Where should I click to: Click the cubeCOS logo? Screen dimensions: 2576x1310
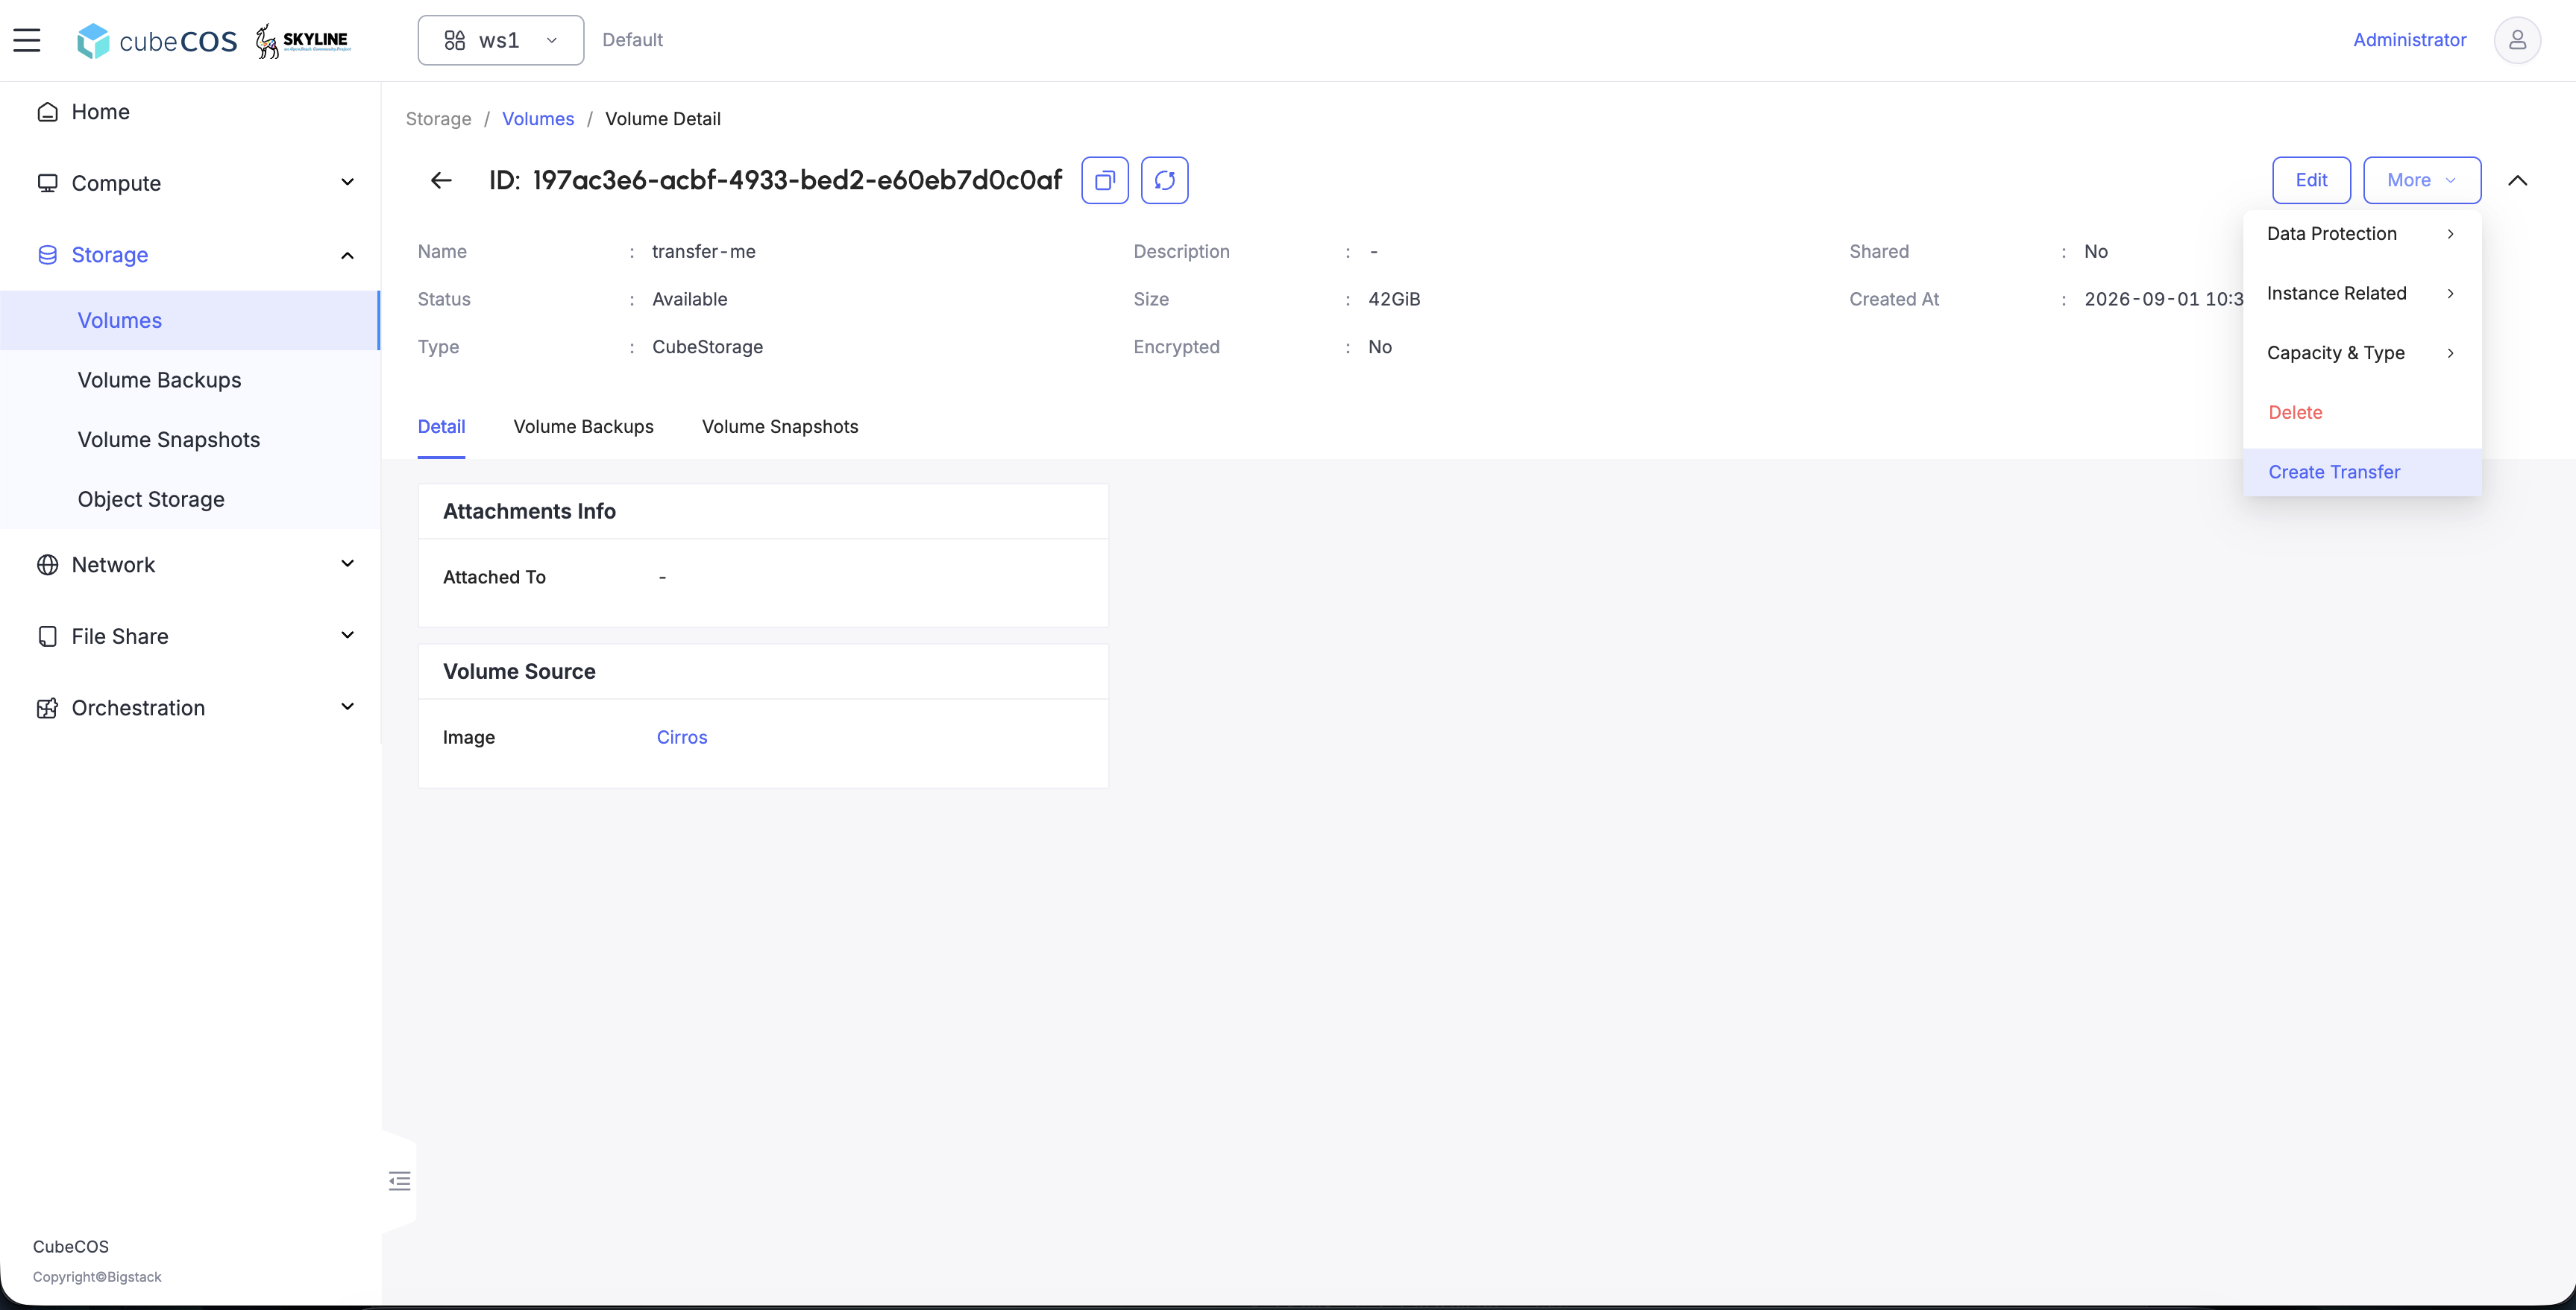pyautogui.click(x=157, y=41)
